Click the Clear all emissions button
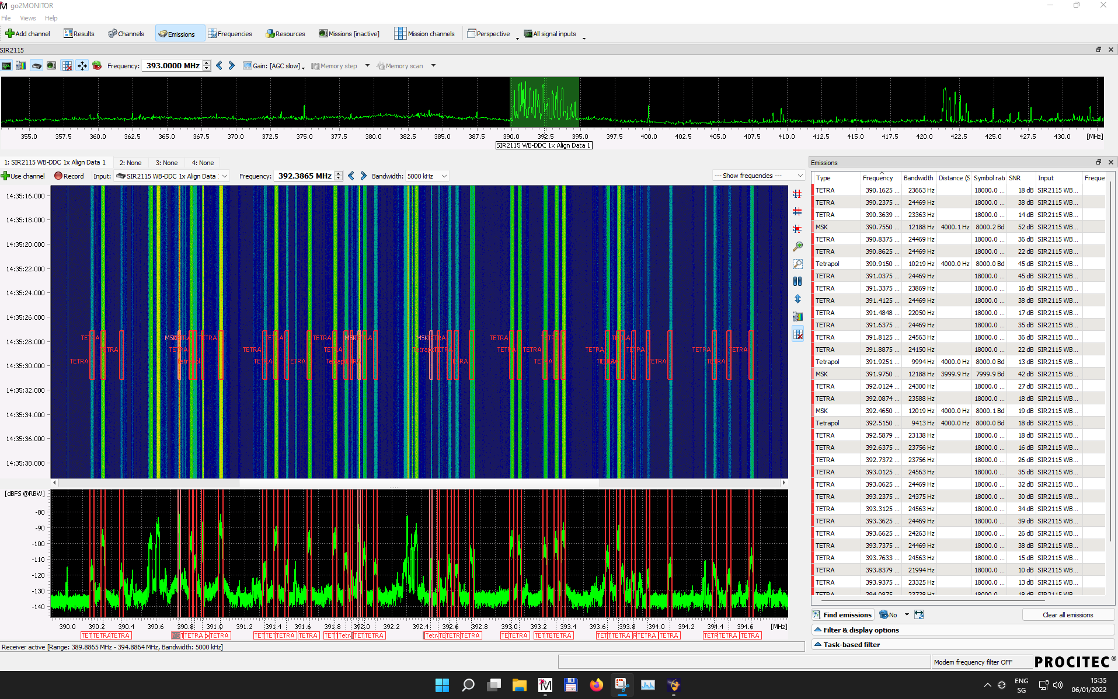This screenshot has width=1118, height=699. tap(1067, 615)
